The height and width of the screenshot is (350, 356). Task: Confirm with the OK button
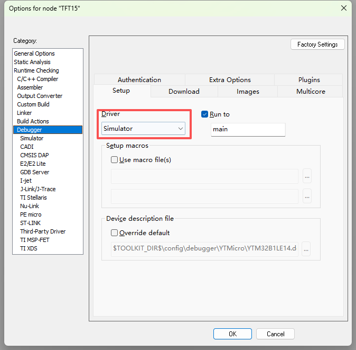tap(232, 334)
